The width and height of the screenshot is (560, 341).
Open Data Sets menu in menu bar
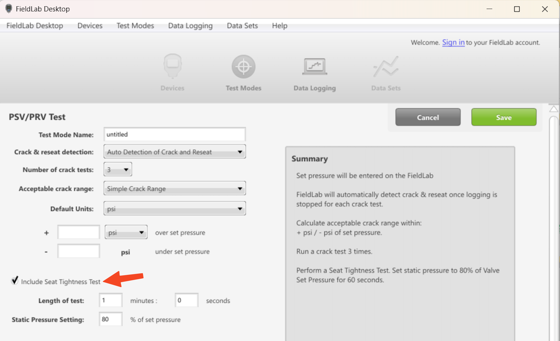click(x=242, y=26)
